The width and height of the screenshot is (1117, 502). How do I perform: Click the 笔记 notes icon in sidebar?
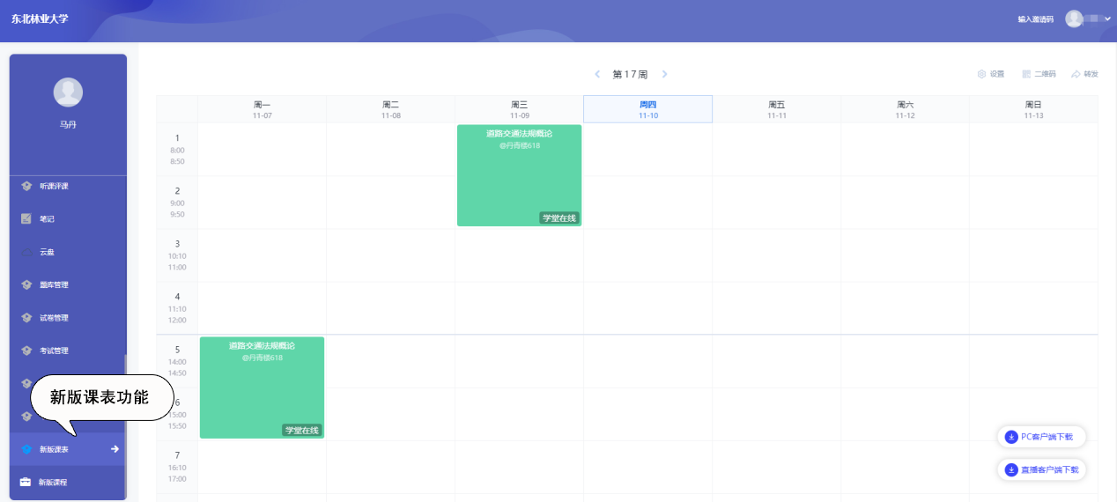pos(26,218)
